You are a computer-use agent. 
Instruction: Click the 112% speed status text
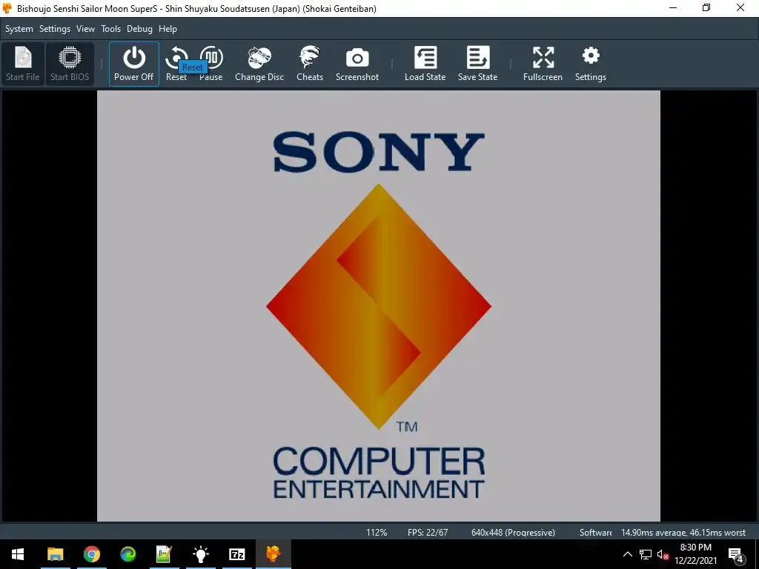click(377, 532)
